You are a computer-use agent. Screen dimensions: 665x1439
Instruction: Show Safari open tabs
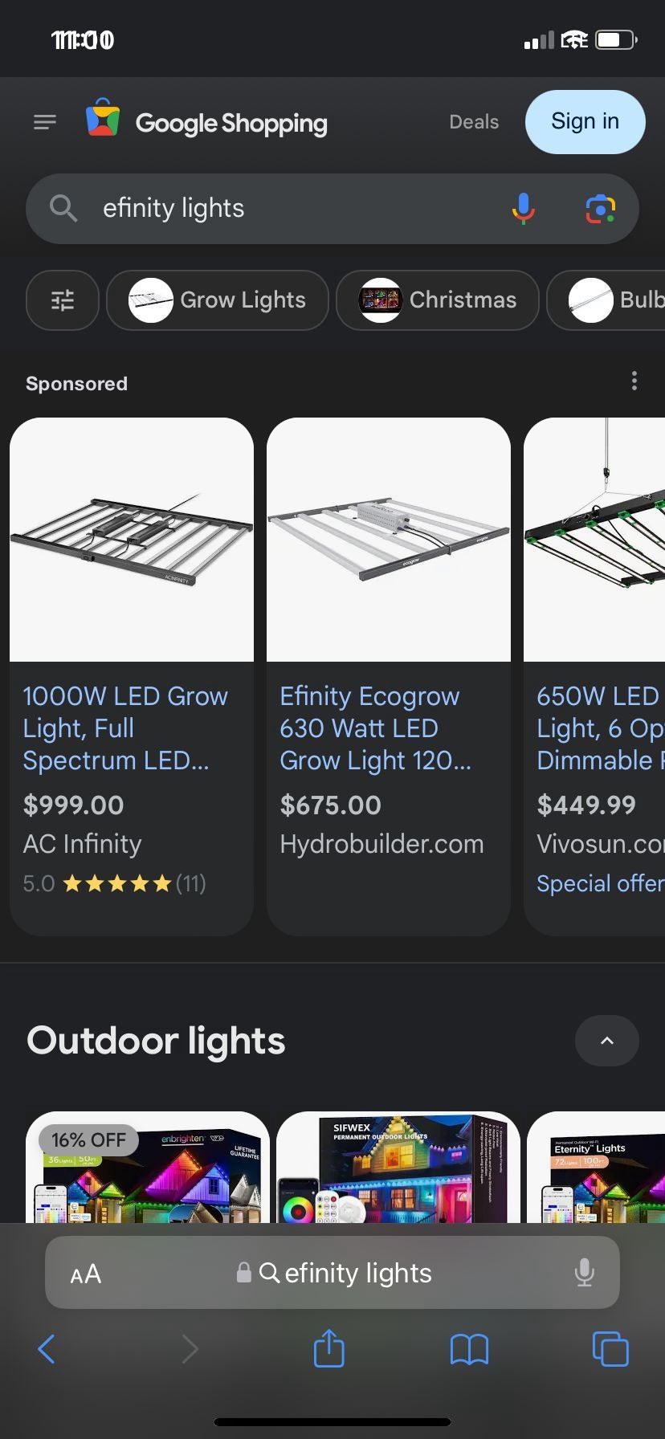(x=610, y=1348)
